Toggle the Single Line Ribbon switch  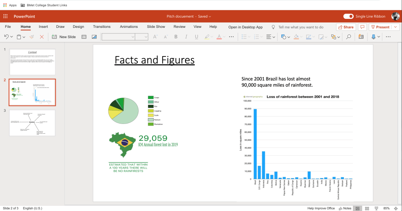[x=348, y=16]
